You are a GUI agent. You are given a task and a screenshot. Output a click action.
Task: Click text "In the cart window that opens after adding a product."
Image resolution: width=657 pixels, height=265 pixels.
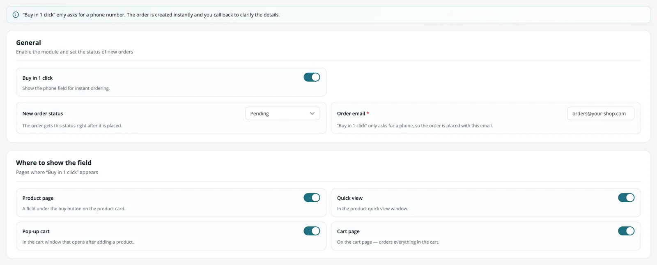78,242
